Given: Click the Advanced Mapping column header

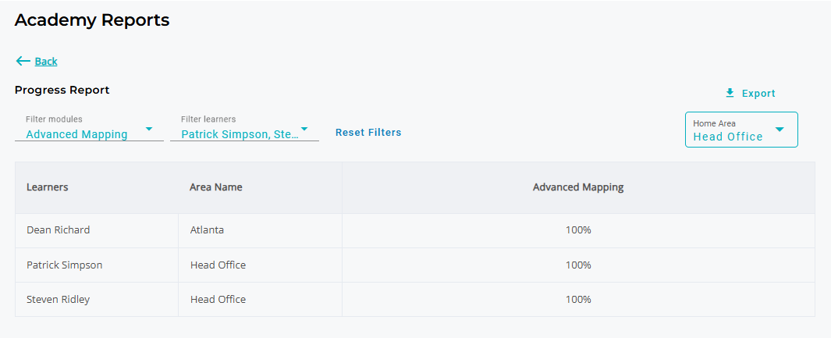Looking at the screenshot, I should 578,187.
